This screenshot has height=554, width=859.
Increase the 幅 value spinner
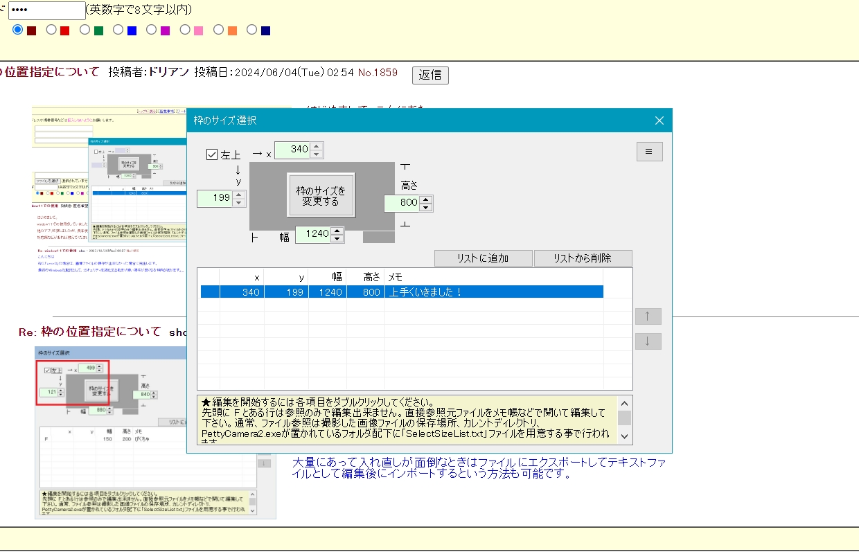[x=337, y=231]
